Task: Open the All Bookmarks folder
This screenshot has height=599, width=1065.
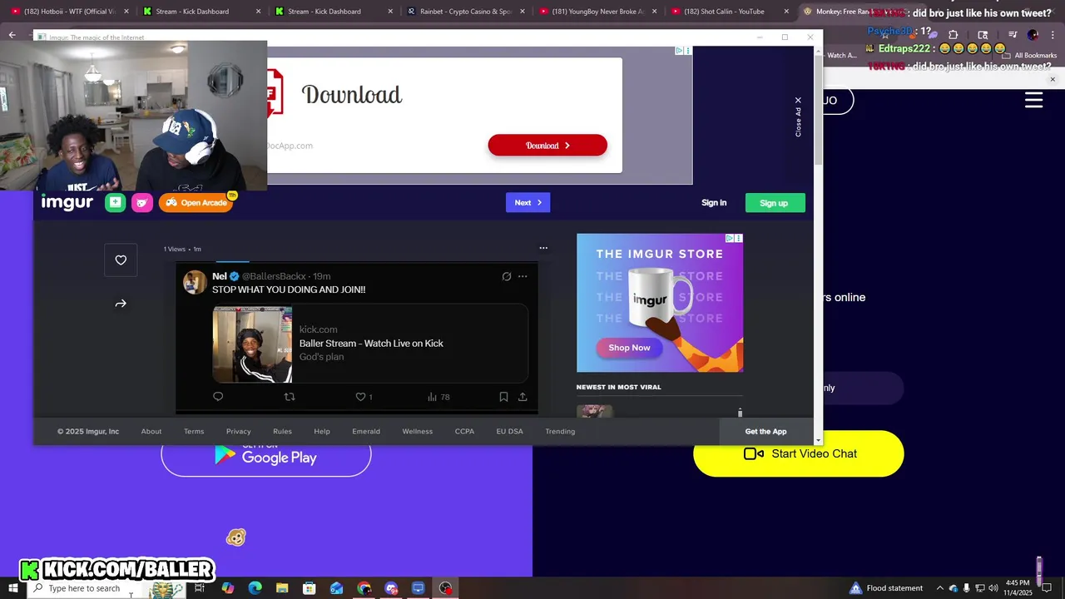Action: 1029,56
